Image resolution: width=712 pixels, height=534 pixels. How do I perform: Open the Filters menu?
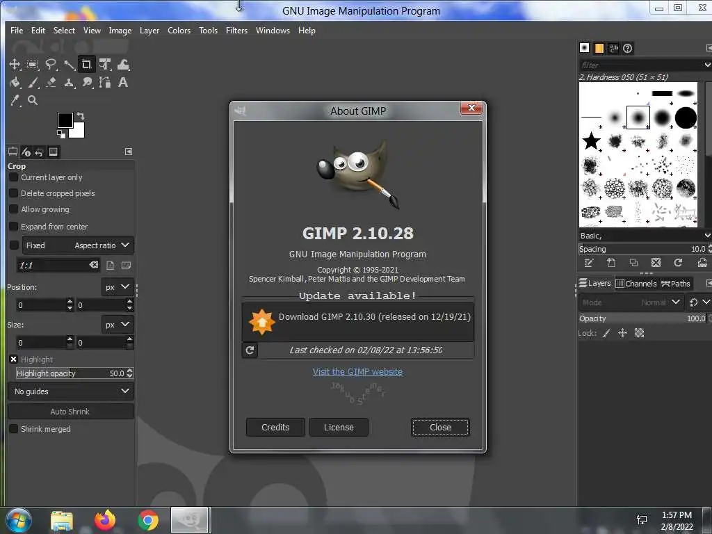236,31
